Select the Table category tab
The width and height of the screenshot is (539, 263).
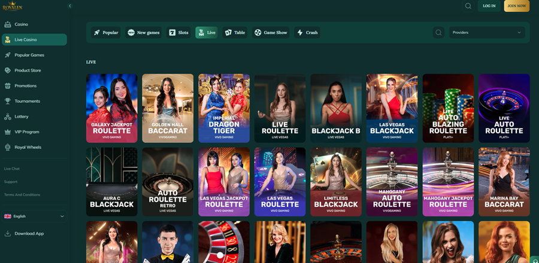click(x=235, y=32)
